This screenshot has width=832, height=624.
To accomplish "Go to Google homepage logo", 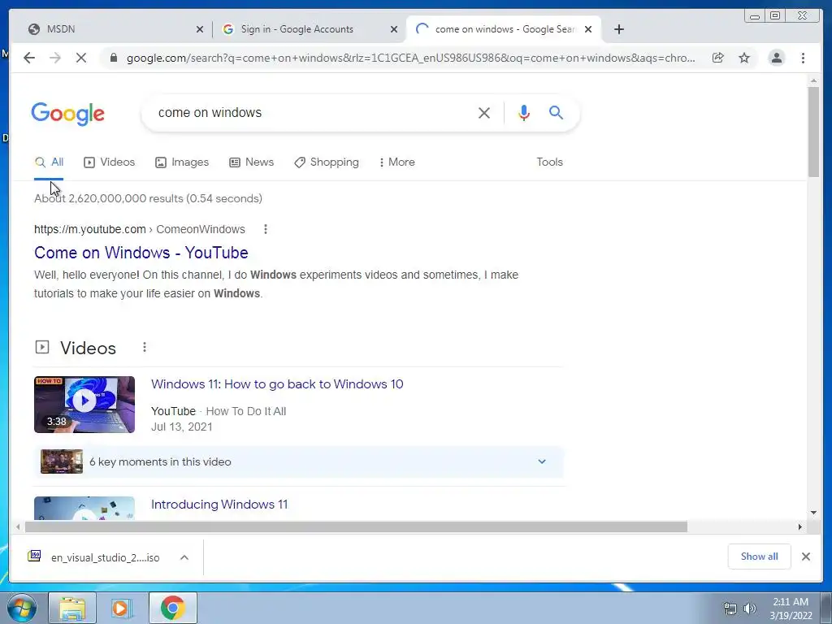I will click(68, 114).
